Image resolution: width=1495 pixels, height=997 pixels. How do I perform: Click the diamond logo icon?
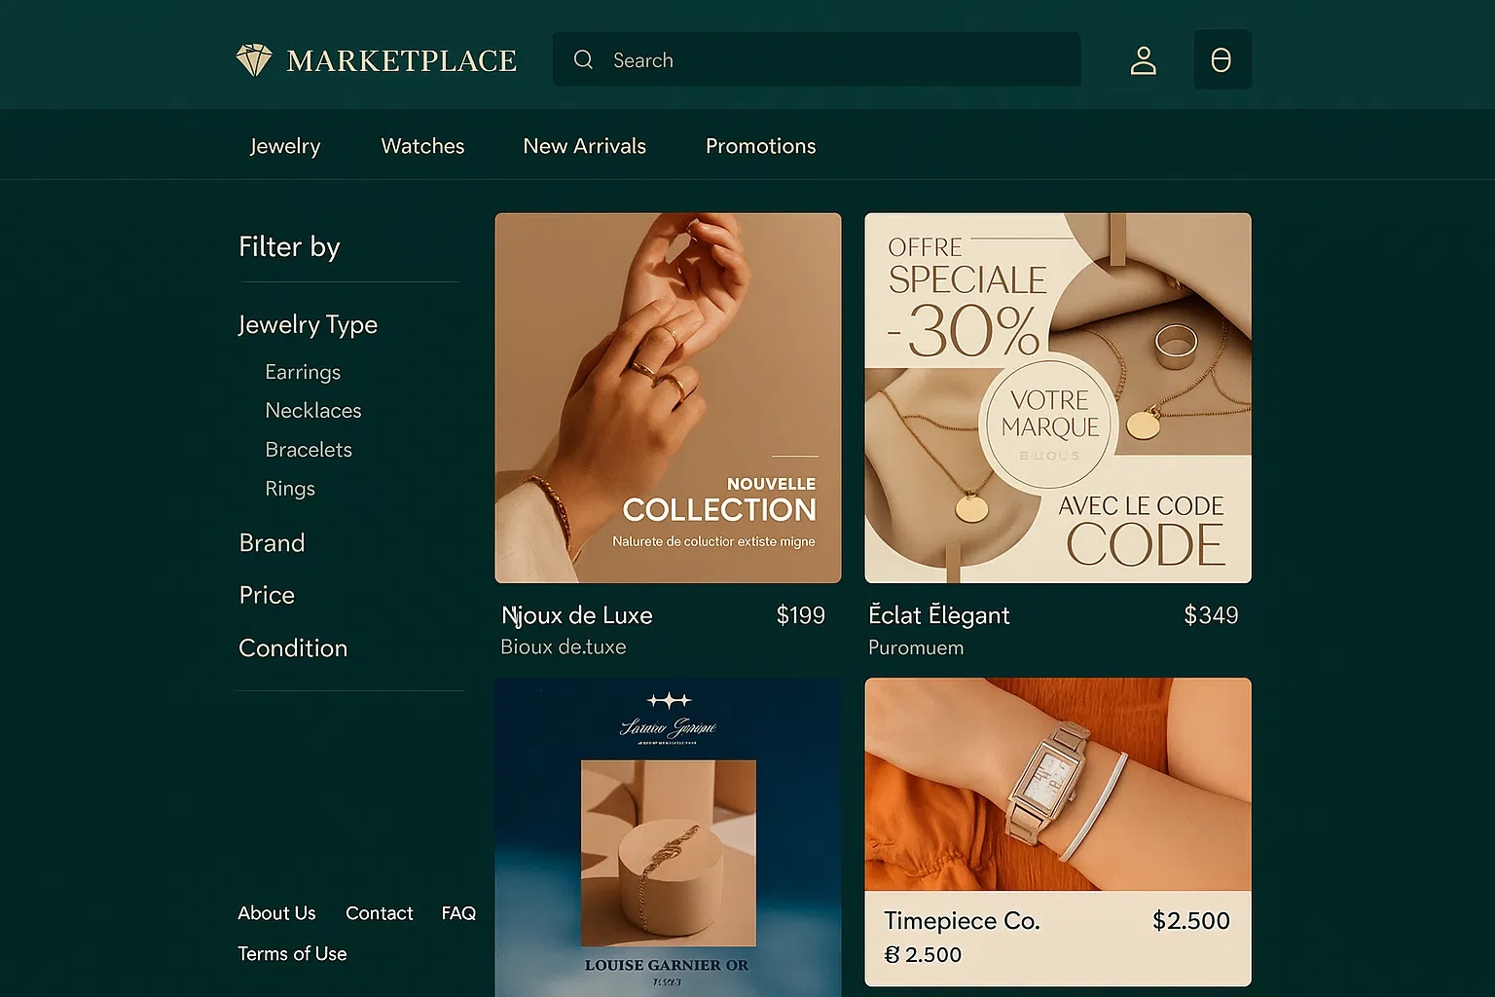click(254, 60)
